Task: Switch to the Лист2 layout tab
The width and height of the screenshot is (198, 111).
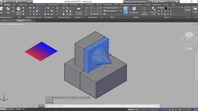Action: click(x=18, y=109)
